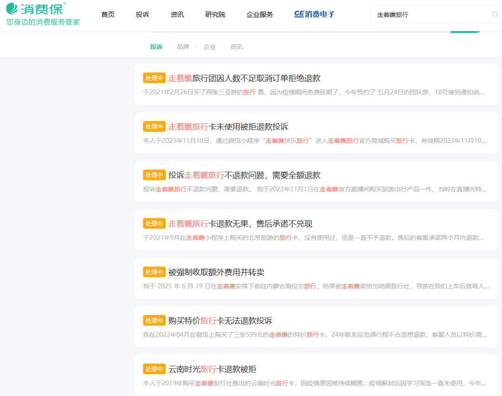Switch to the 企业 results tab
502x396 pixels.
(x=210, y=47)
